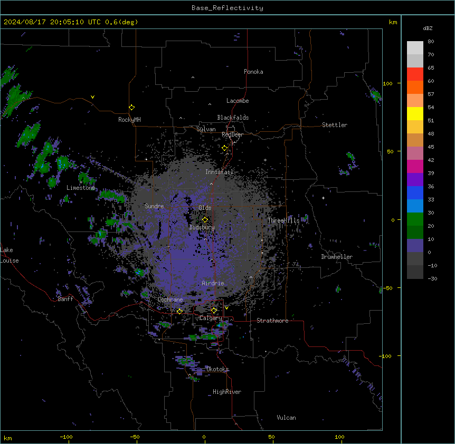The height and width of the screenshot is (444, 455).
Task: Click the Calgary city label
Action: click(211, 318)
